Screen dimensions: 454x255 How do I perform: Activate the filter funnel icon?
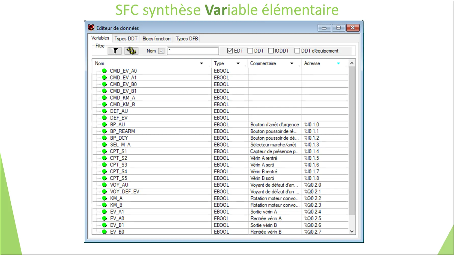click(x=114, y=51)
